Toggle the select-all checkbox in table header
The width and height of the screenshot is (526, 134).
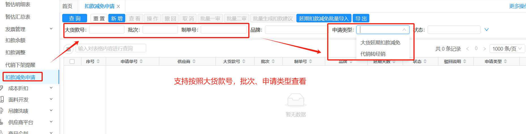72,61
